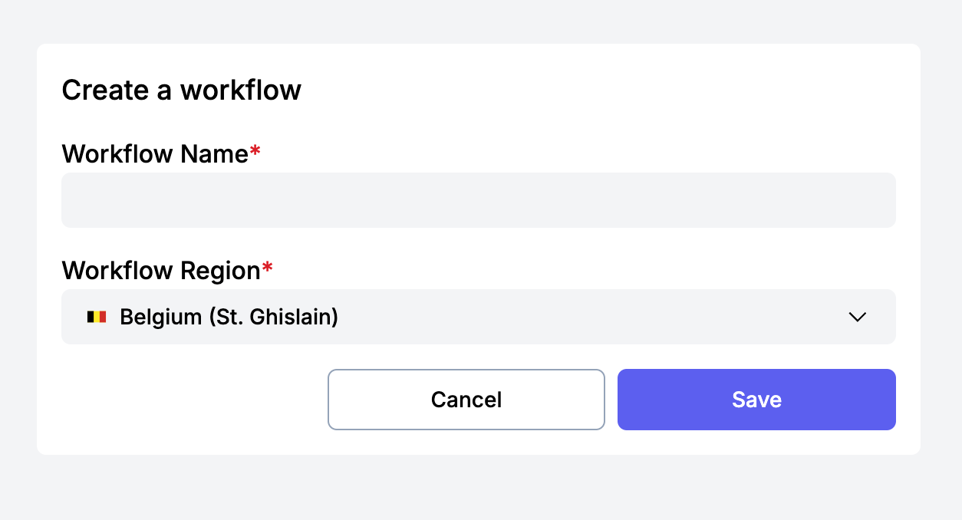
Task: Click the "Workflow Name" label
Action: [x=155, y=154]
